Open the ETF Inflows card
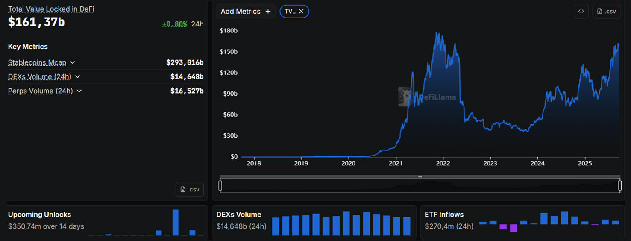The image size is (631, 241). click(444, 215)
